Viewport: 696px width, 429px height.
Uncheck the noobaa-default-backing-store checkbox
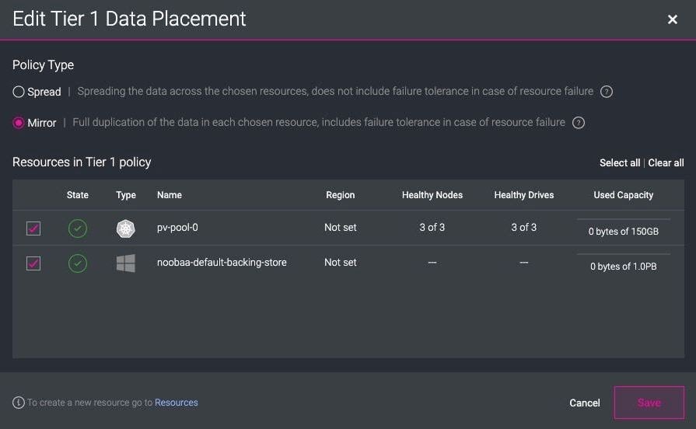(33, 263)
